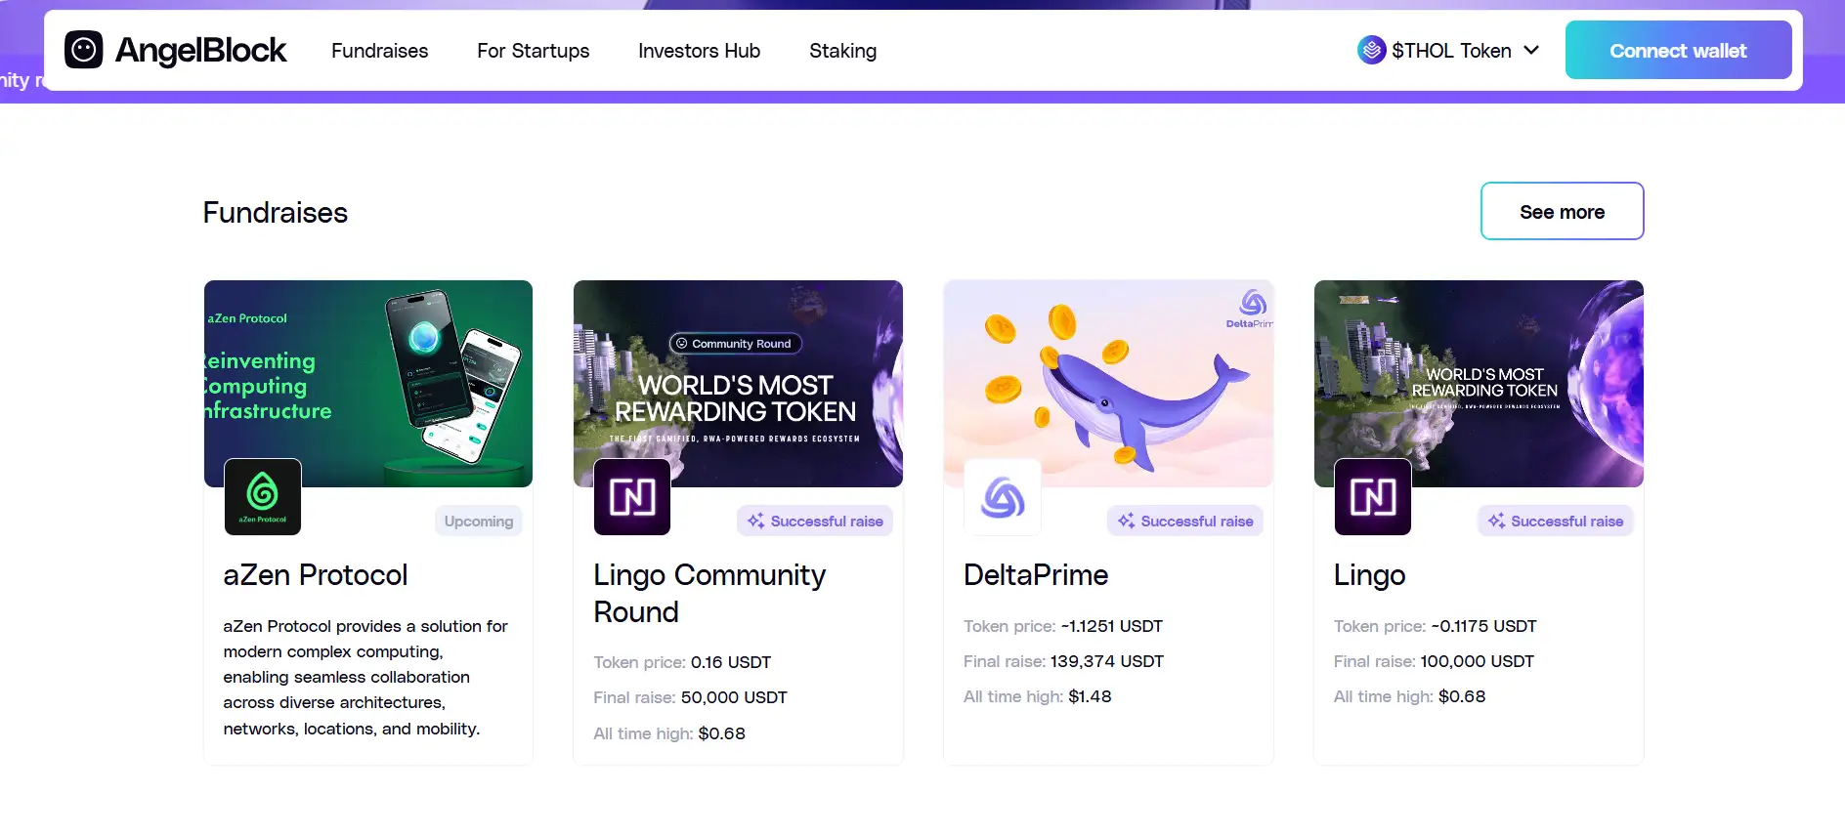This screenshot has height=836, width=1845.
Task: Click the AngelBlock smiley logo icon
Action: [x=83, y=50]
